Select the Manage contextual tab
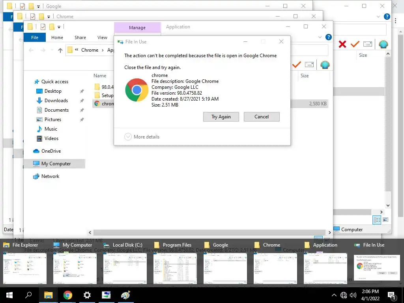404x303 pixels. [137, 28]
